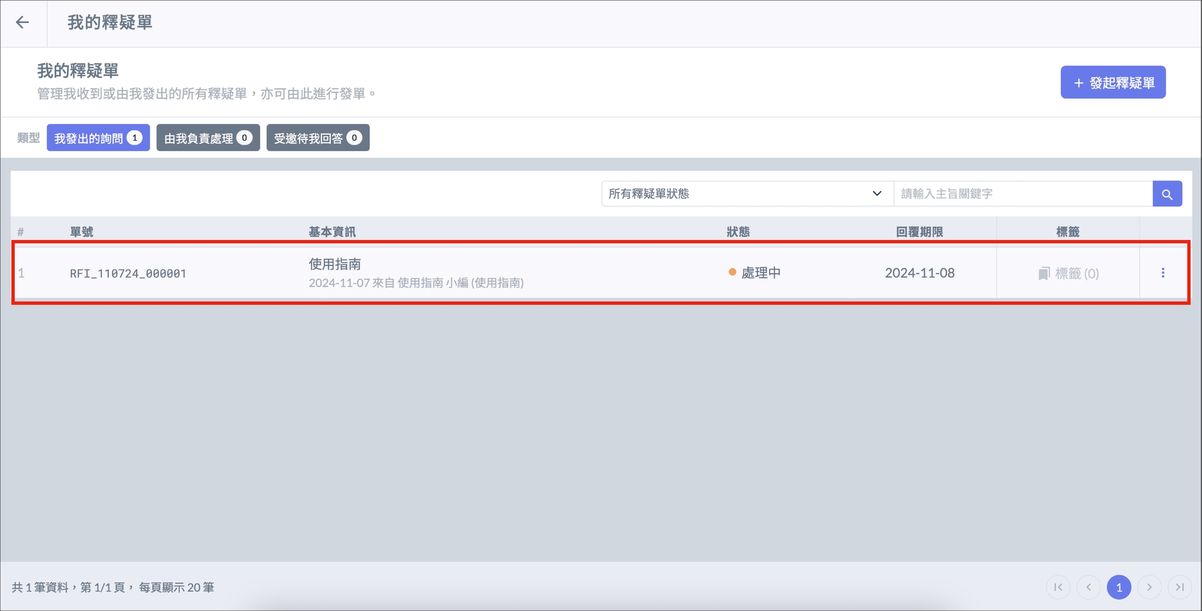Screen dimensions: 1202x611
Task: Click the 處理中 status indicator
Action: pyautogui.click(x=754, y=273)
